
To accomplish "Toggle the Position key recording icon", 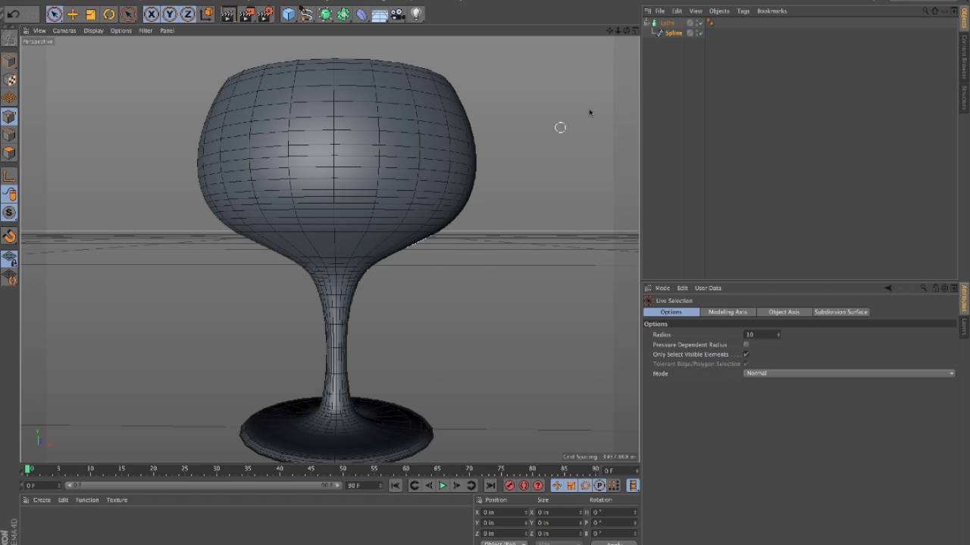I will coord(557,486).
